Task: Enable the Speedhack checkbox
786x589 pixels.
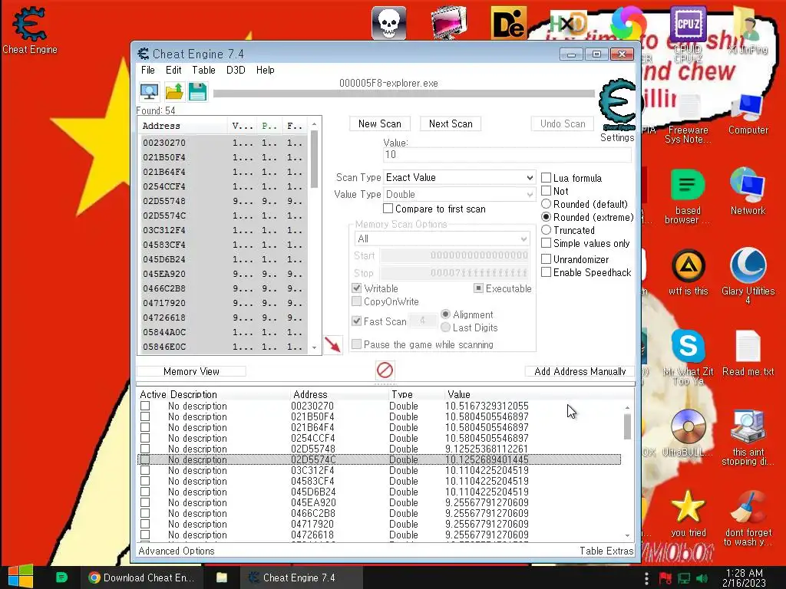Action: click(x=547, y=272)
